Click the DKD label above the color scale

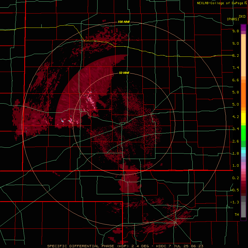click(242, 17)
